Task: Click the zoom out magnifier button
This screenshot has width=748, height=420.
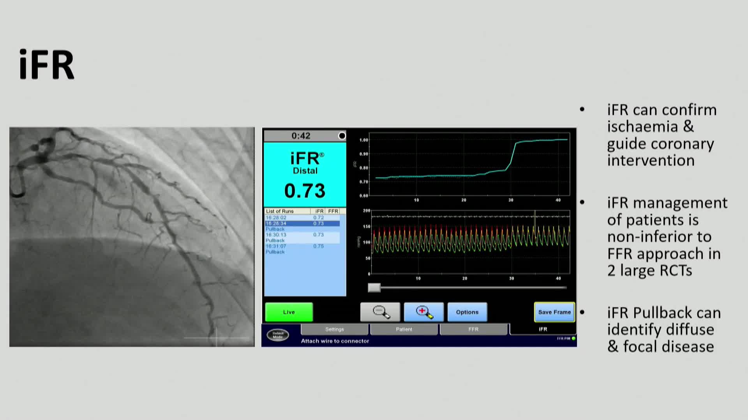Action: [380, 312]
